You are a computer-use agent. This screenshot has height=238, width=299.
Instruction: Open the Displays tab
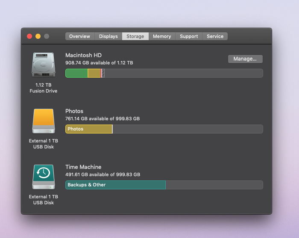pyautogui.click(x=108, y=36)
